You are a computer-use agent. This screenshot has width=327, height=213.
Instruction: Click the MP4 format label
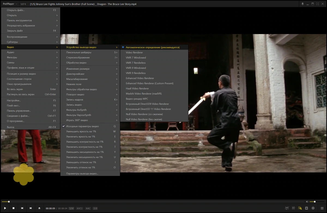point(23,4)
